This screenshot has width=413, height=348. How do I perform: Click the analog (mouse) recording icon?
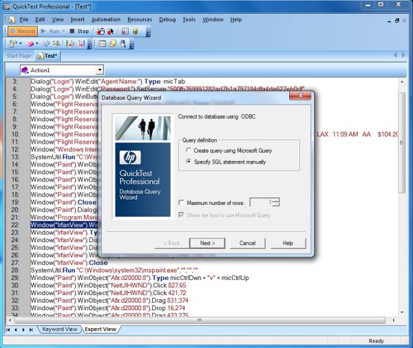point(100,32)
